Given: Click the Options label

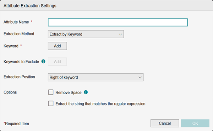Looking at the screenshot, I should coord(10,92).
